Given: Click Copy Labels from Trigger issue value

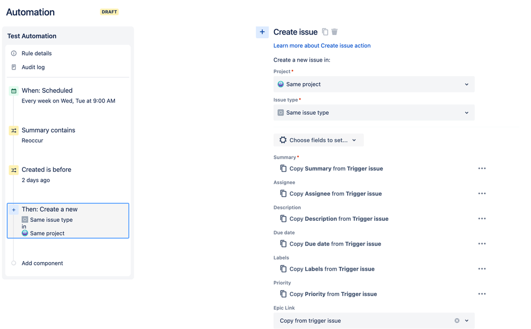Looking at the screenshot, I should click(x=332, y=269).
